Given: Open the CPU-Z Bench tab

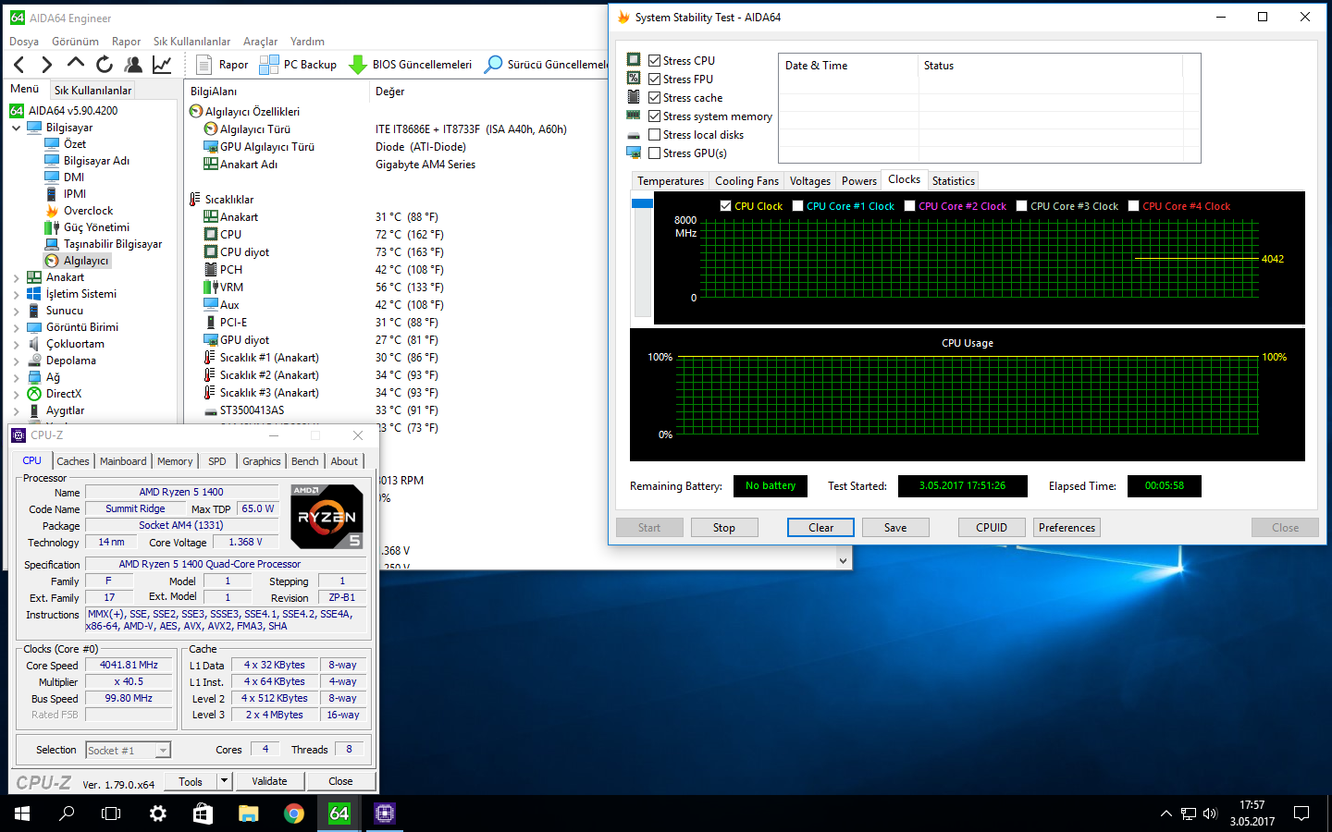Looking at the screenshot, I should pyautogui.click(x=305, y=461).
